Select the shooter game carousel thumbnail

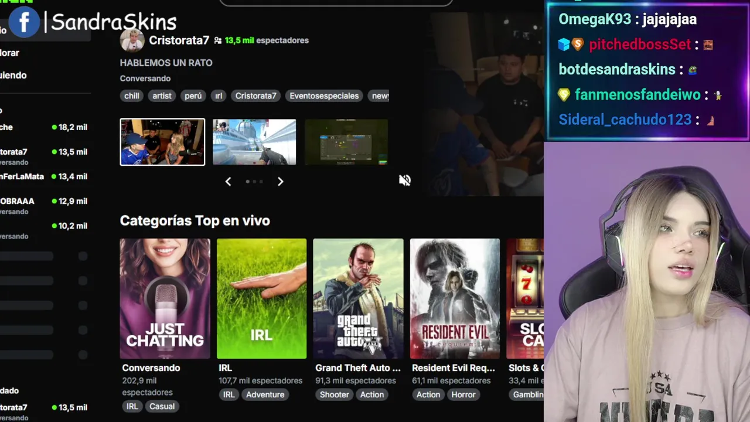(x=254, y=142)
